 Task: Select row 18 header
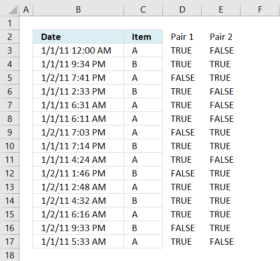(9, 255)
